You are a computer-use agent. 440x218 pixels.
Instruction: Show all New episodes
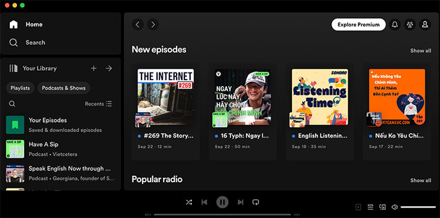pyautogui.click(x=421, y=51)
